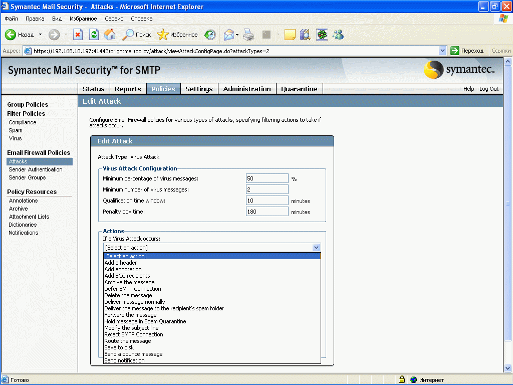The width and height of the screenshot is (513, 385).
Task: Click the Back (Назад) button
Action: click(20, 35)
